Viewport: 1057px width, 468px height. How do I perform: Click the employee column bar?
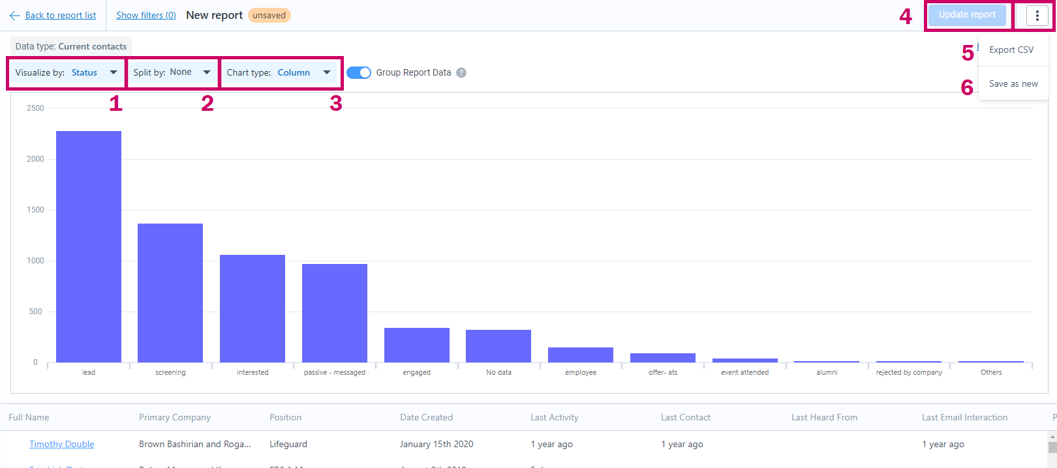tap(581, 355)
